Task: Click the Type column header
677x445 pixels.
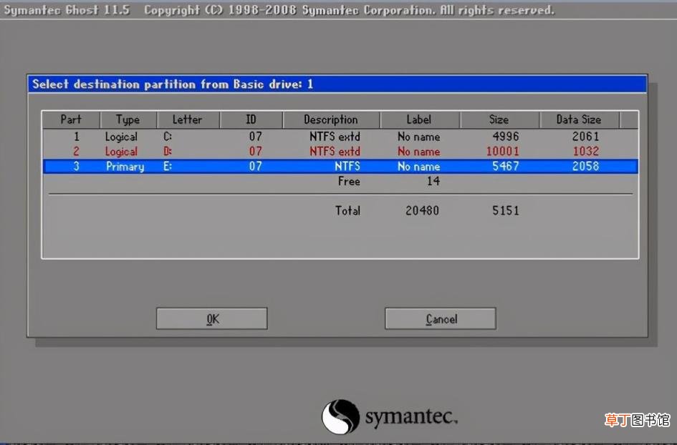Action: [128, 119]
